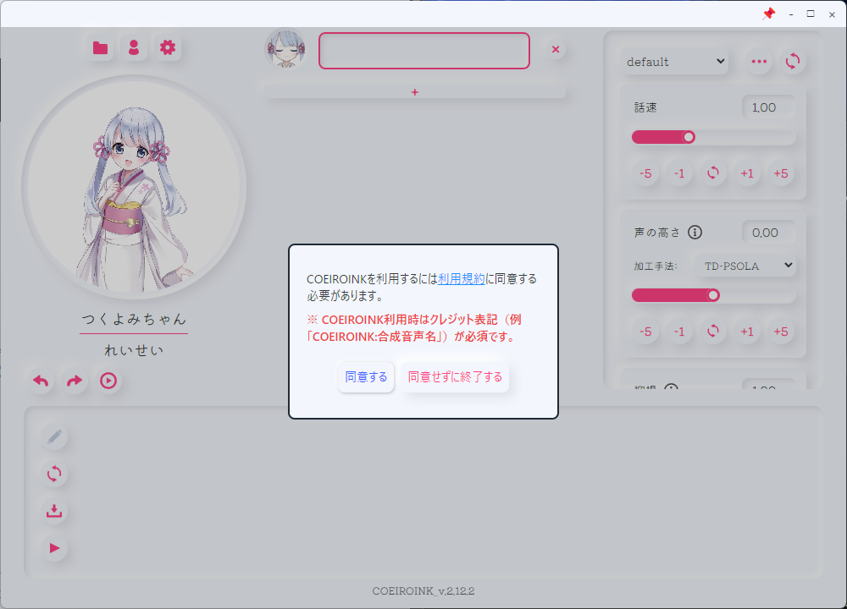This screenshot has width=847, height=609.
Task: Increase 話速 by +1
Action: pos(747,173)
